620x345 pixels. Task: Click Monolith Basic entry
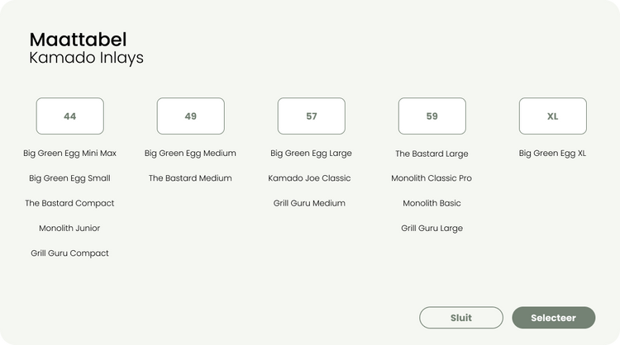point(432,203)
